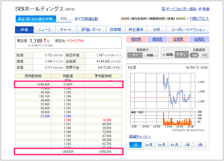
Task: Select the 1日 chart period
Action: [136, 145]
